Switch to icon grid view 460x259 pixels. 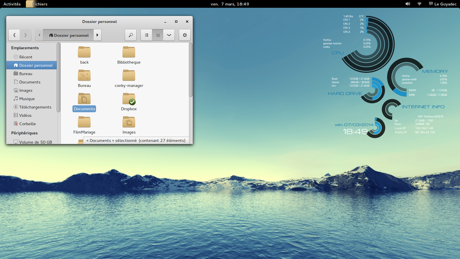(158, 35)
